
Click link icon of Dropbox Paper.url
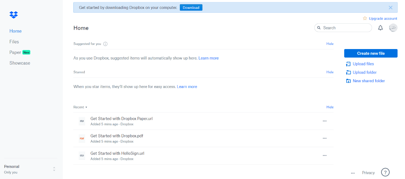click(x=82, y=121)
